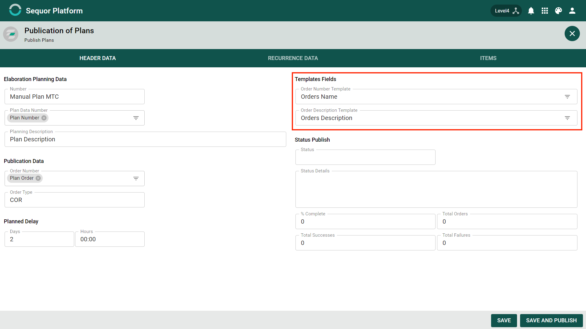This screenshot has height=329, width=586.
Task: Click the Publication Data heading
Action: 24,161
